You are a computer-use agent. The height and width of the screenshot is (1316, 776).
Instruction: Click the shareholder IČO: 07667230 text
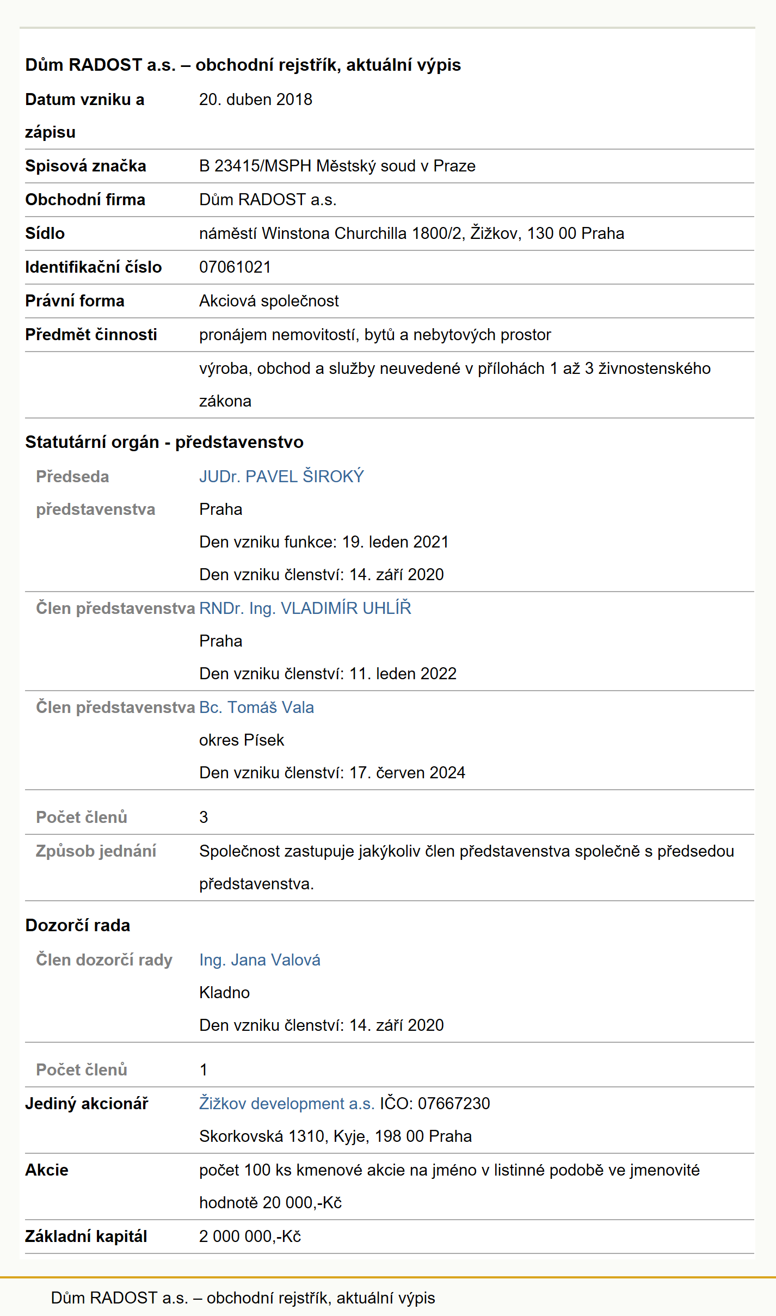(x=435, y=1103)
